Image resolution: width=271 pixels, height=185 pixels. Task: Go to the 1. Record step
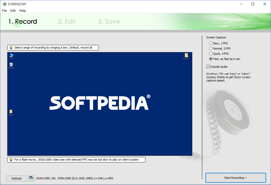point(23,22)
